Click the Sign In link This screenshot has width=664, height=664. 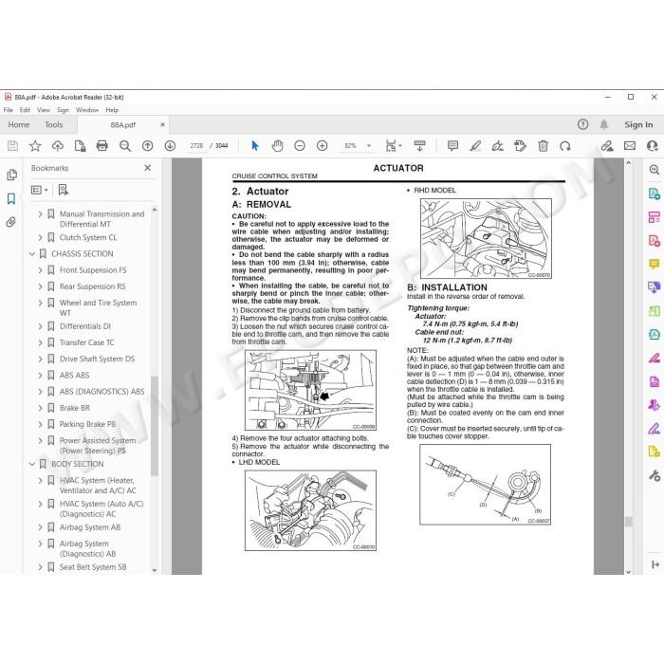(638, 124)
